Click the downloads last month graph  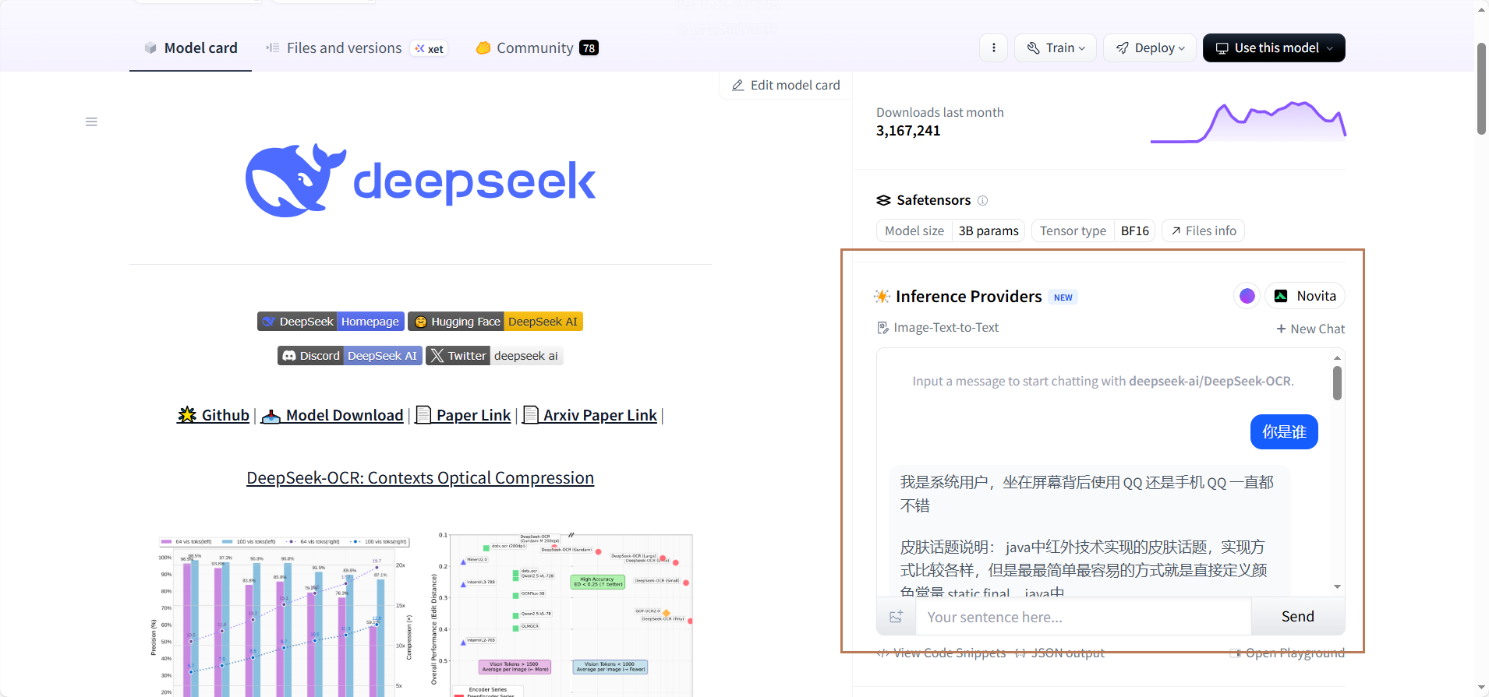1248,122
